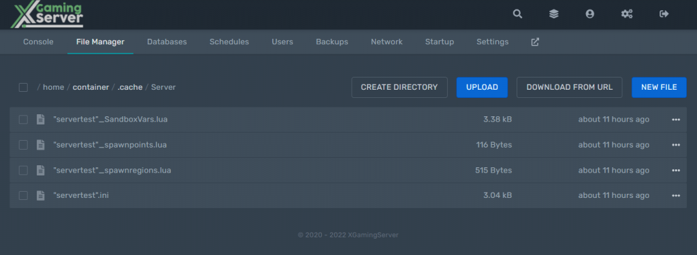Open the server list layers icon
The image size is (697, 255).
tap(554, 14)
